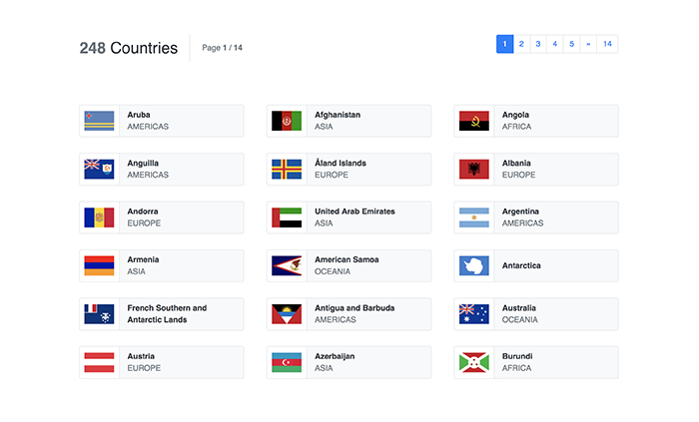
Task: Select the Australia flag icon
Action: (x=473, y=314)
